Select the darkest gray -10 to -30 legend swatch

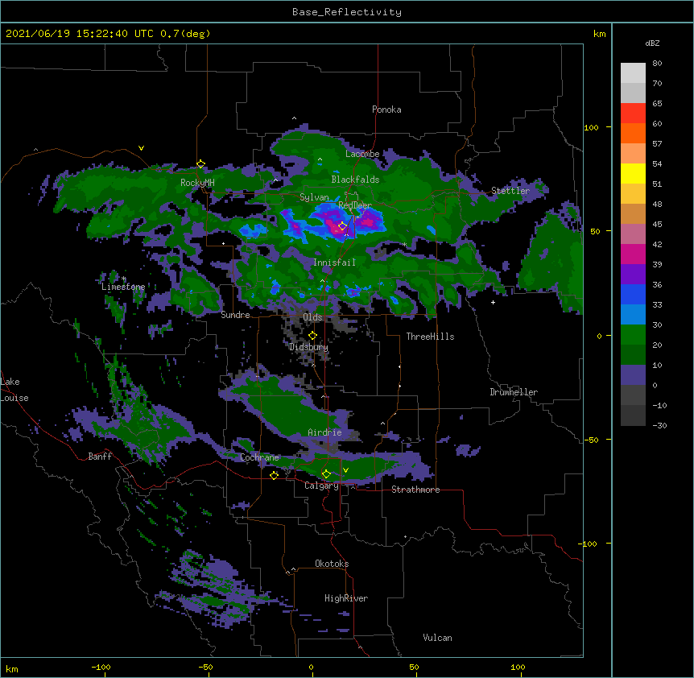[633, 415]
